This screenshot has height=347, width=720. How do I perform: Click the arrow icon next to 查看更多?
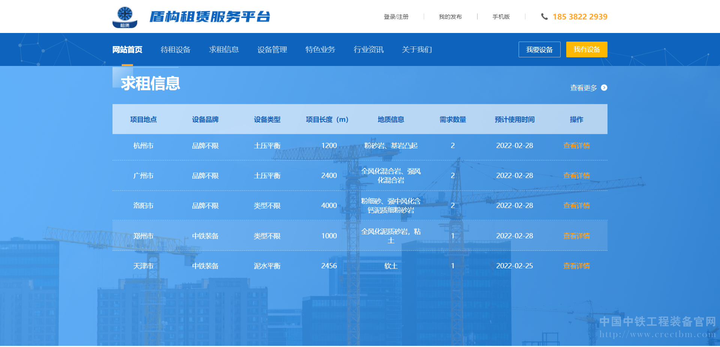tap(604, 88)
